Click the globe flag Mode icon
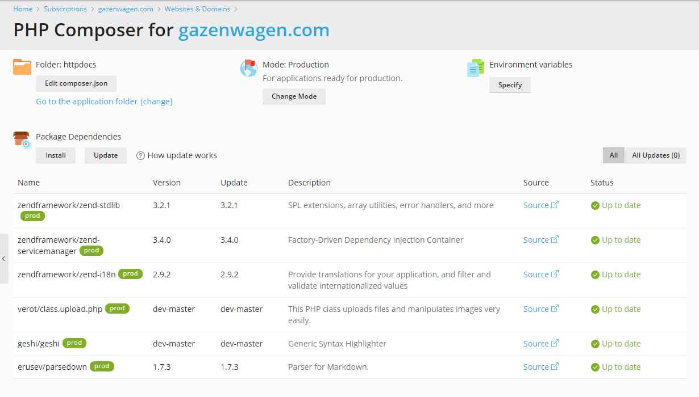The image size is (699, 397). (x=249, y=68)
